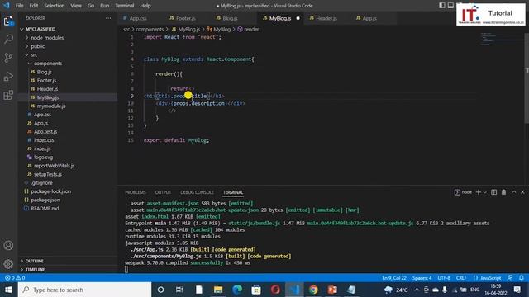Image resolution: width=529 pixels, height=297 pixels.
Task: Toggle primary sidebar layout icon in title bar
Action: (442, 6)
